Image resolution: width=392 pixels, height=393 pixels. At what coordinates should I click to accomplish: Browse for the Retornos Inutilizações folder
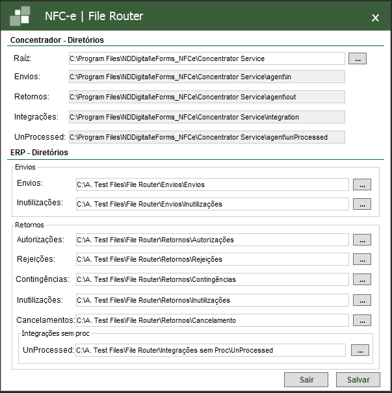coord(362,300)
